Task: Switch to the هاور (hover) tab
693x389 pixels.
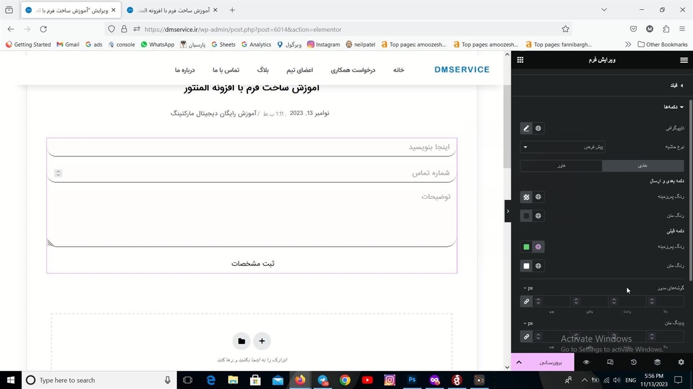Action: tap(561, 166)
